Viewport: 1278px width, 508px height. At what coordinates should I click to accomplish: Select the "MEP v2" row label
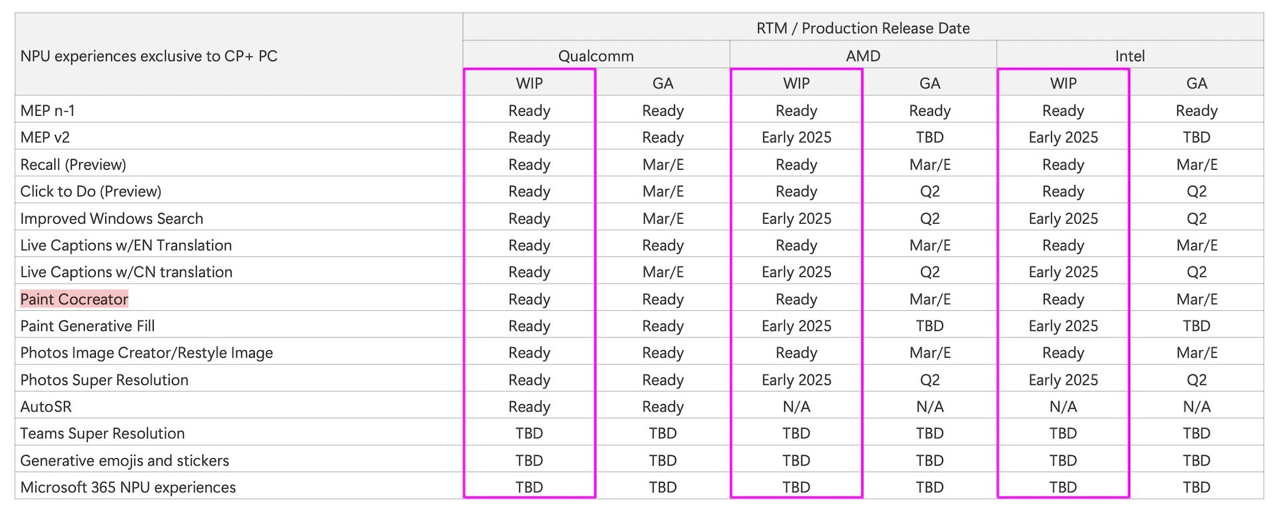[x=45, y=137]
